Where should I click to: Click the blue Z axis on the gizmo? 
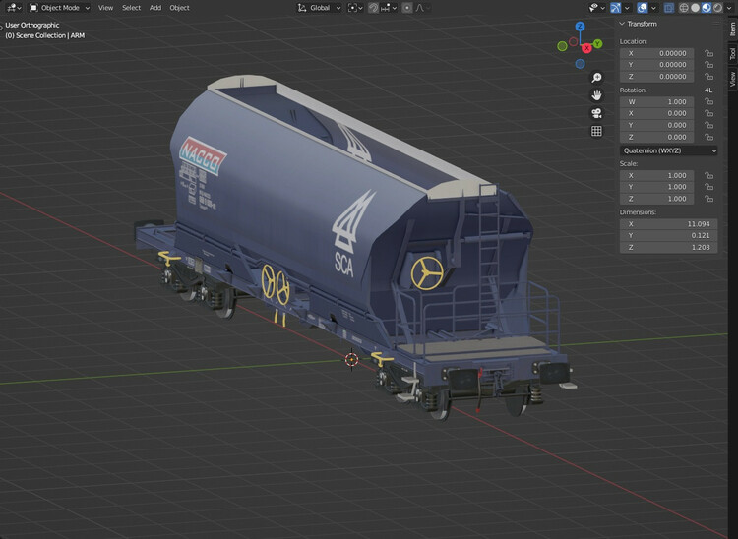coord(580,27)
